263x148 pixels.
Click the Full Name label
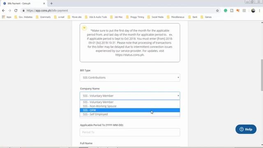click(x=86, y=143)
